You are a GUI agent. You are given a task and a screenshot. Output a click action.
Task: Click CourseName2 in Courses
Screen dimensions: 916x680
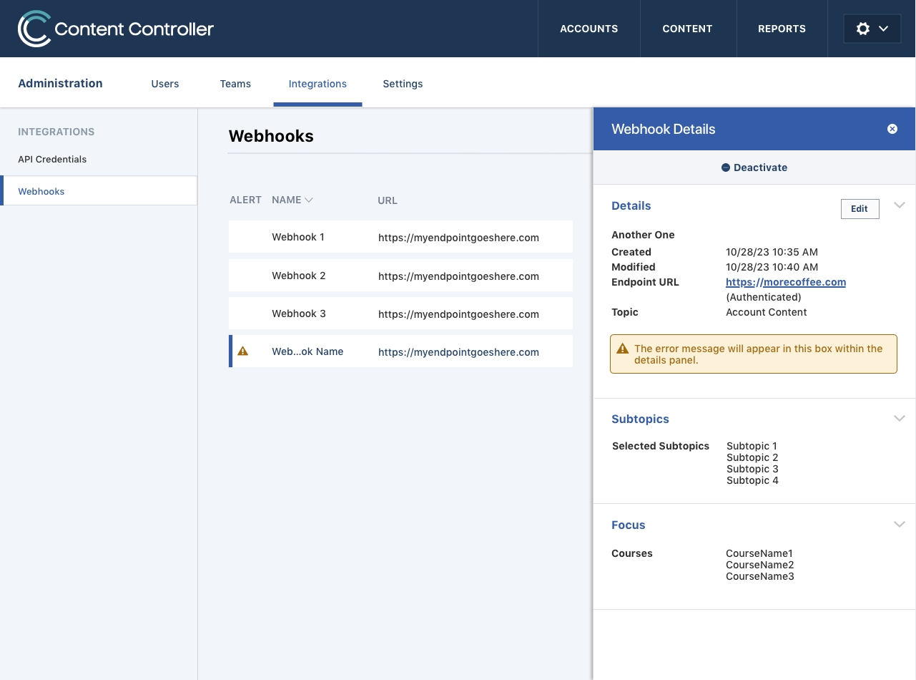point(760,565)
